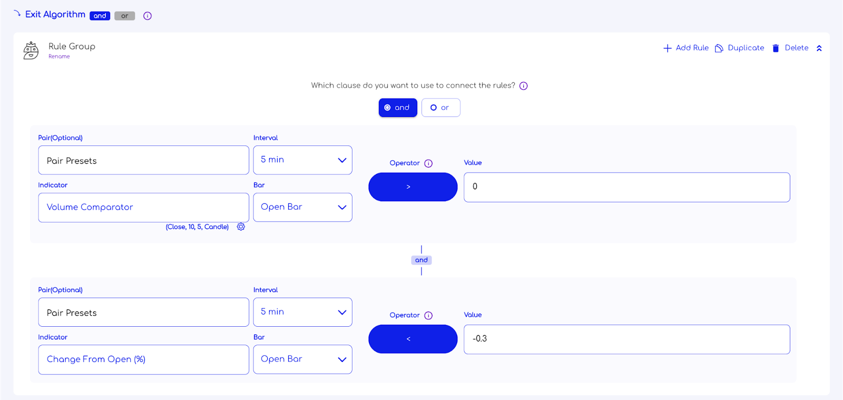Switch Exit Algorithm to 'or'

124,16
